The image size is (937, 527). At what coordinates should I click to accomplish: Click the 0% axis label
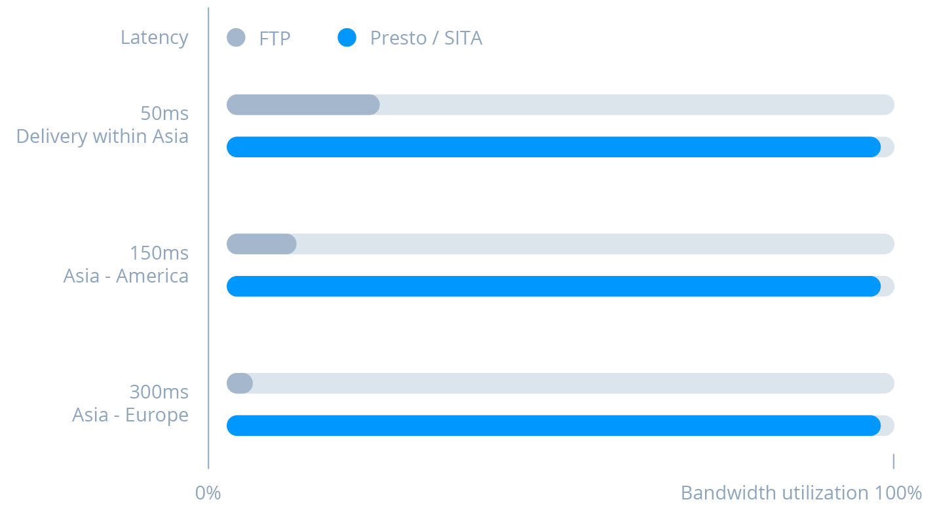[x=208, y=493]
